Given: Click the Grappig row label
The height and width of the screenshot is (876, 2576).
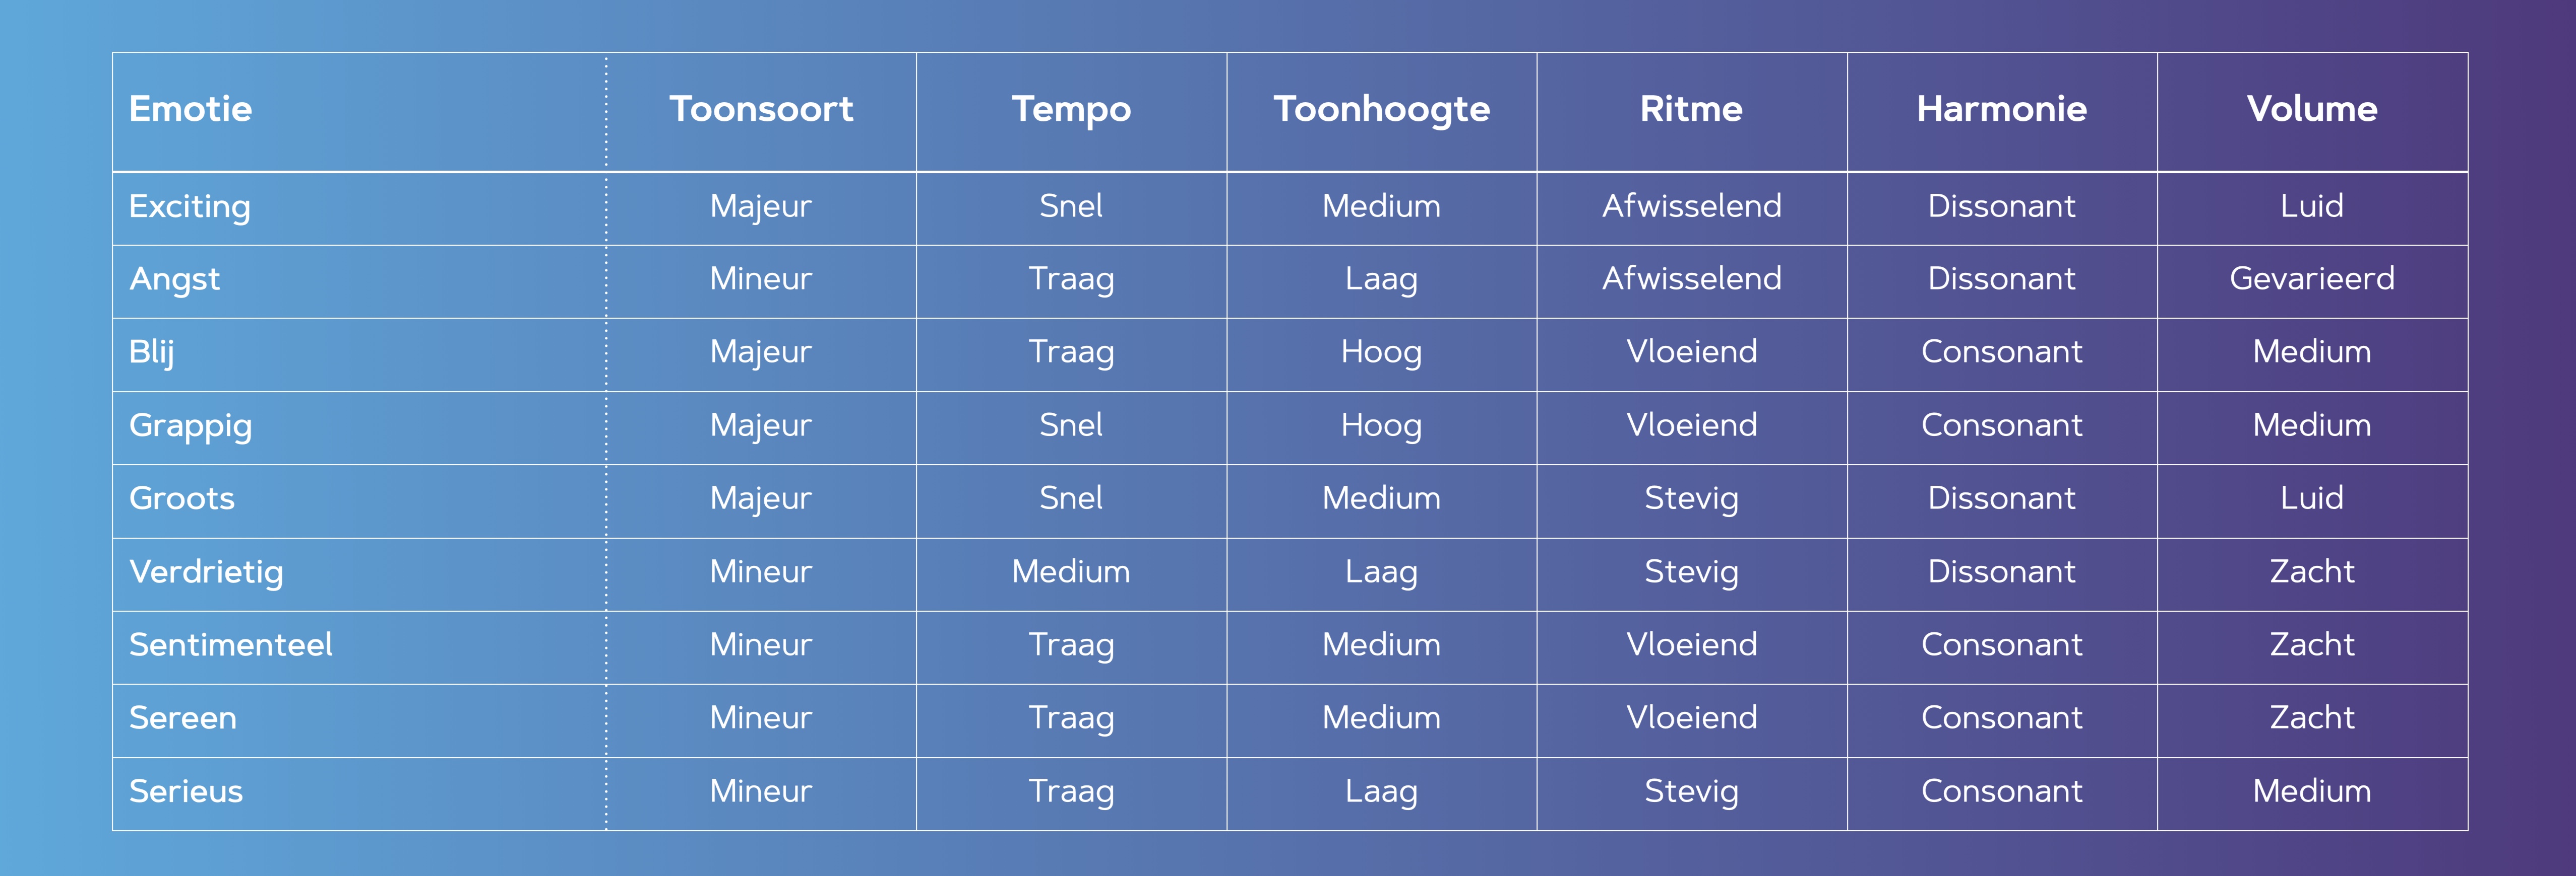Looking at the screenshot, I should 191,426.
